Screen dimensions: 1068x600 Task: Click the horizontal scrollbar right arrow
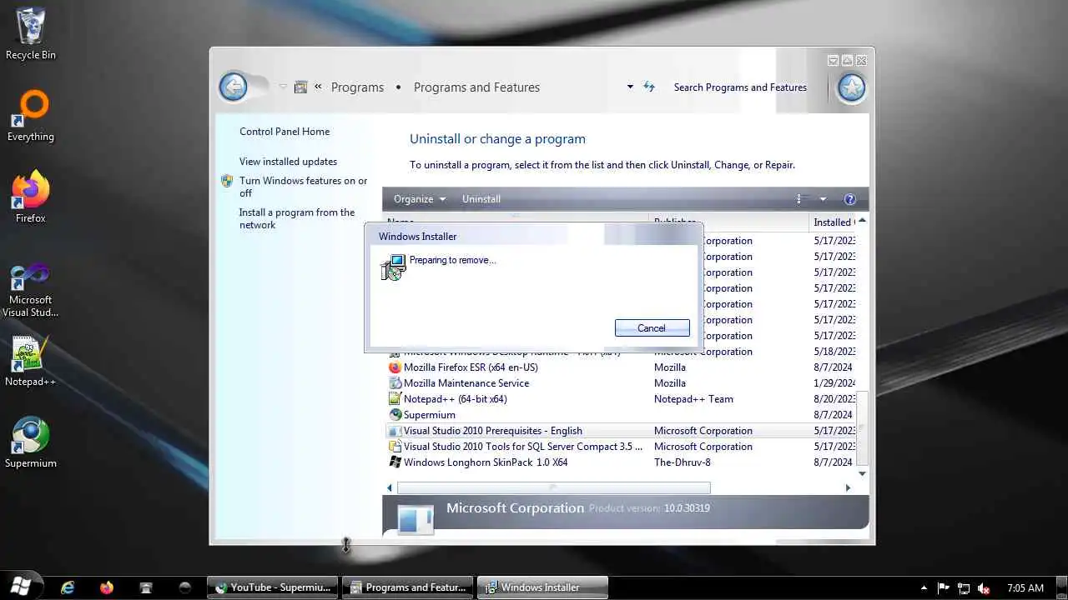tap(848, 487)
